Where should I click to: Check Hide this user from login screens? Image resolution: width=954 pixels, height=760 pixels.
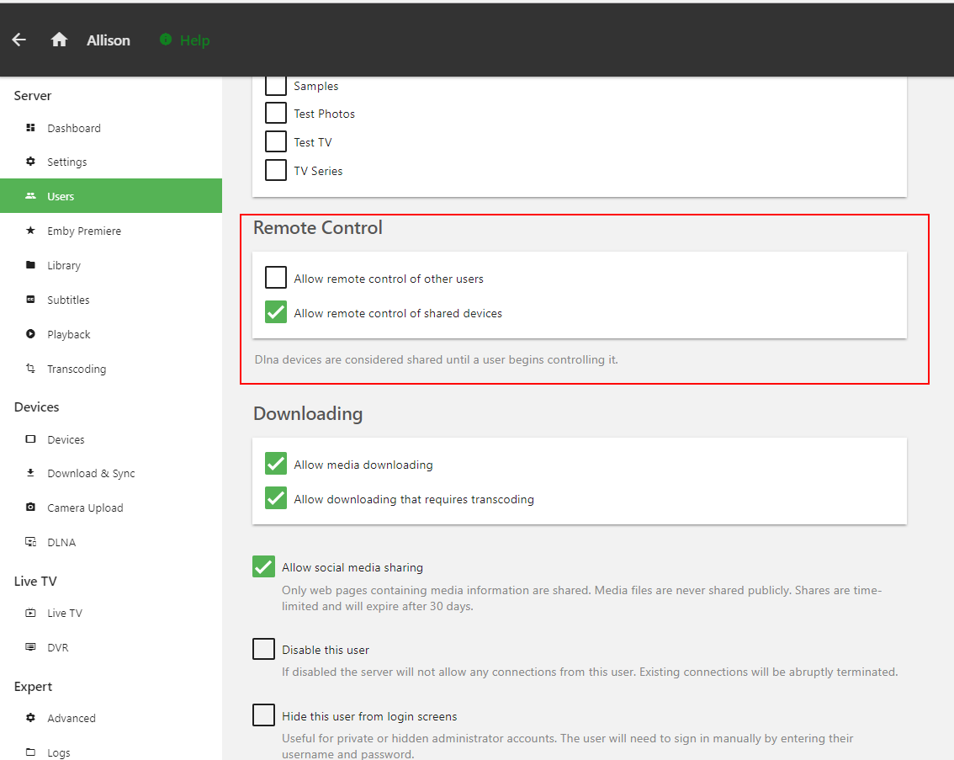(263, 715)
